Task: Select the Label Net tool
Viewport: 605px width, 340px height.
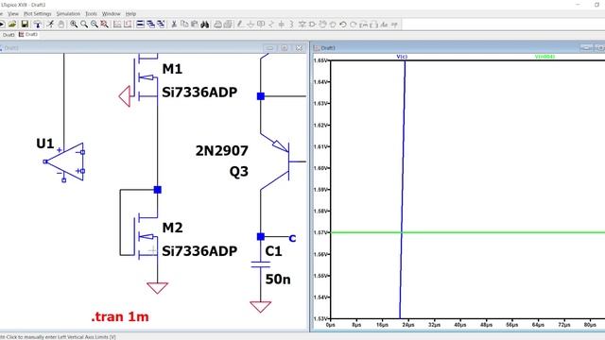Action: click(261, 25)
